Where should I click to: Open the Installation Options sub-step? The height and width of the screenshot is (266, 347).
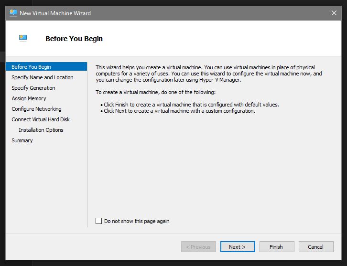pyautogui.click(x=41, y=130)
